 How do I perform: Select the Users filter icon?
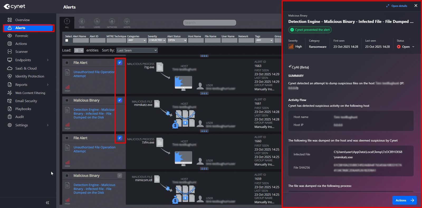pos(97,23)
